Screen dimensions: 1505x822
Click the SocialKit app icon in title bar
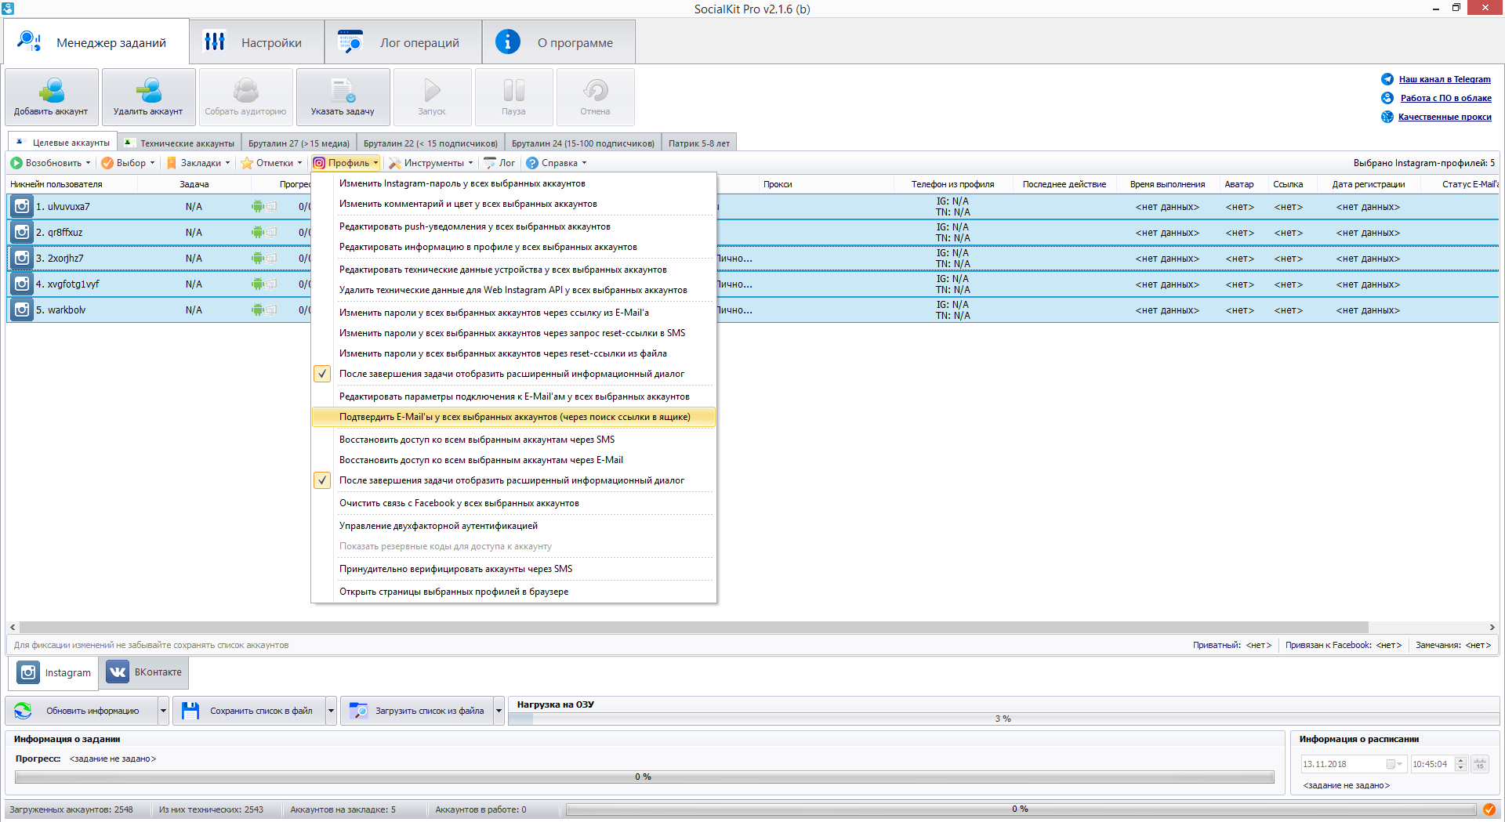(x=8, y=9)
